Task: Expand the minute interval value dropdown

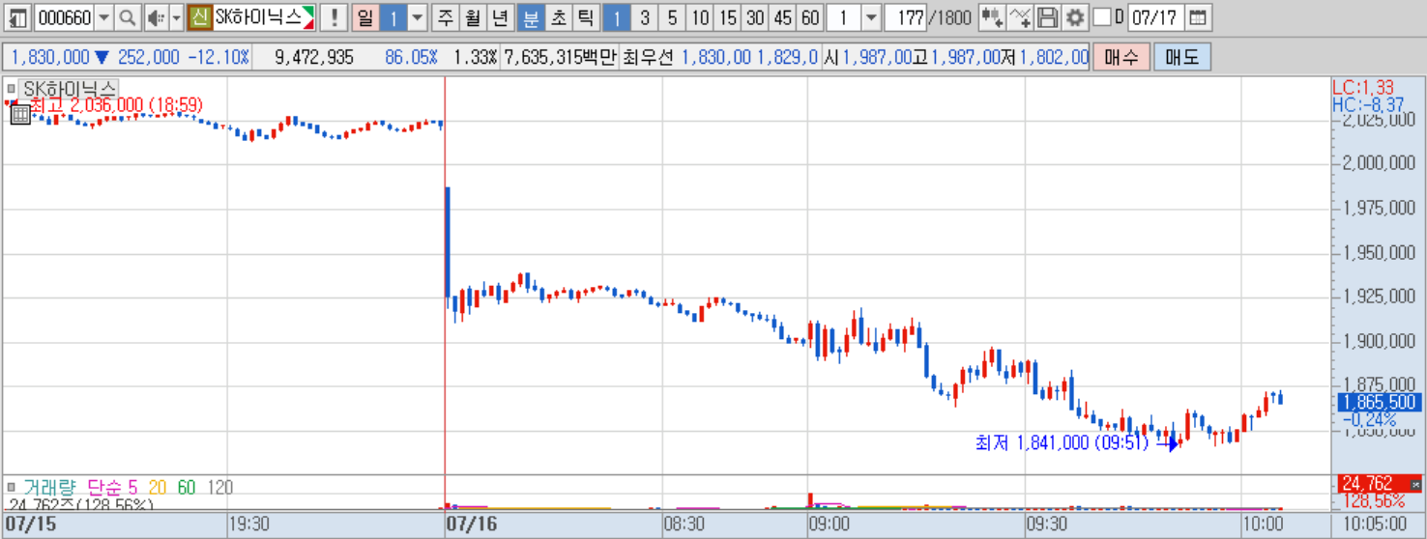Action: 870,17
